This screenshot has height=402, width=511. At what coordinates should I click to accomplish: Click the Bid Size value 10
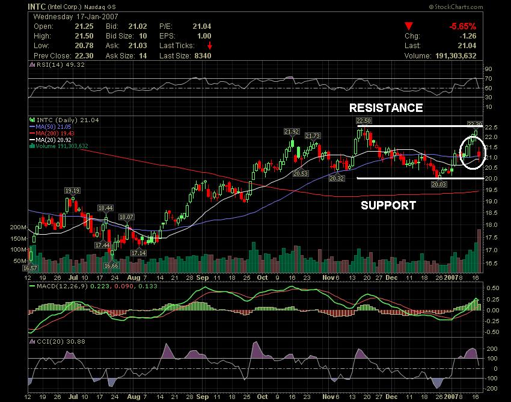142,36
